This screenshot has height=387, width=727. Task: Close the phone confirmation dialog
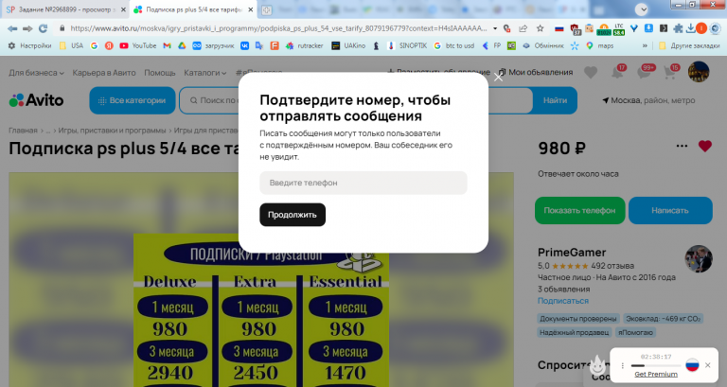click(x=499, y=78)
